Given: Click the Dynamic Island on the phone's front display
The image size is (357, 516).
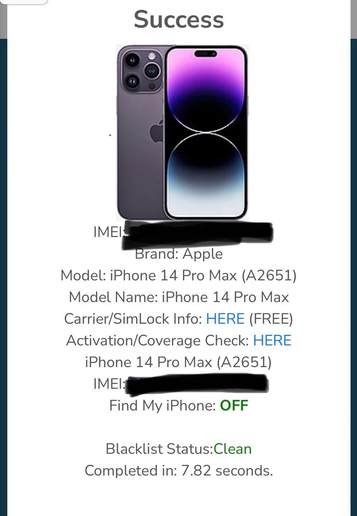Looking at the screenshot, I should (206, 54).
